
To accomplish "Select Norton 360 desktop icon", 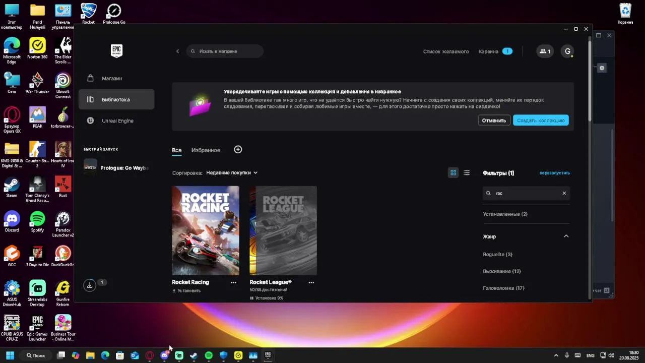I will (x=37, y=48).
